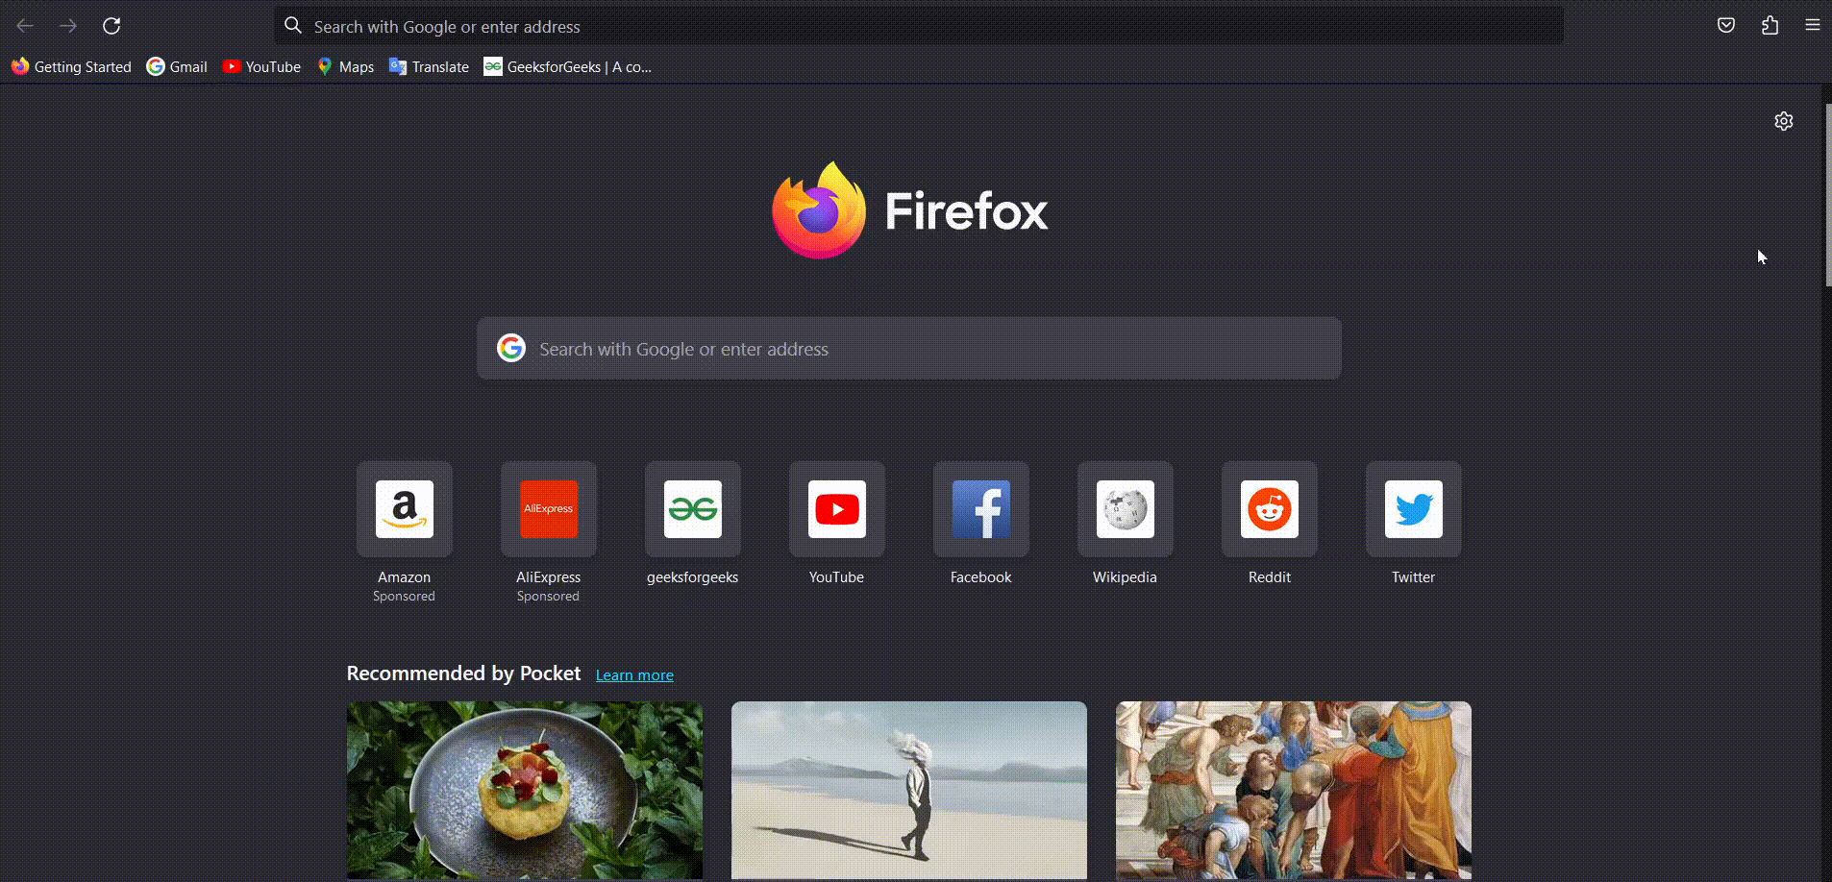Open the Facebook shortcut tile
This screenshot has width=1832, height=882.
(x=981, y=509)
